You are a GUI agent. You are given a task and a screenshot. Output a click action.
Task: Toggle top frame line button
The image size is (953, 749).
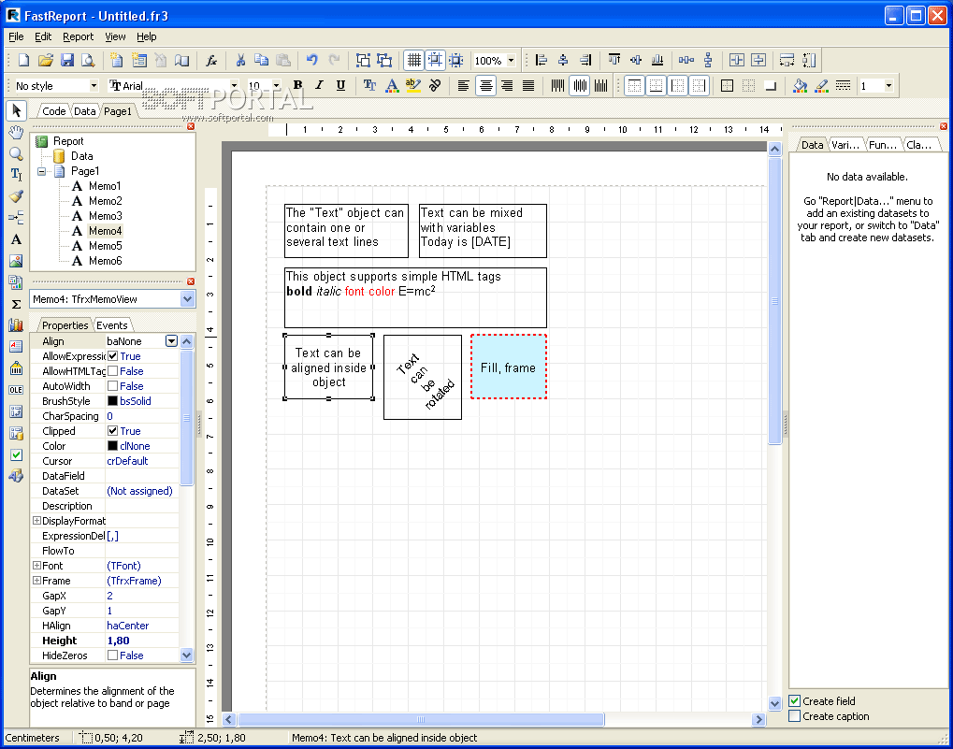click(634, 86)
